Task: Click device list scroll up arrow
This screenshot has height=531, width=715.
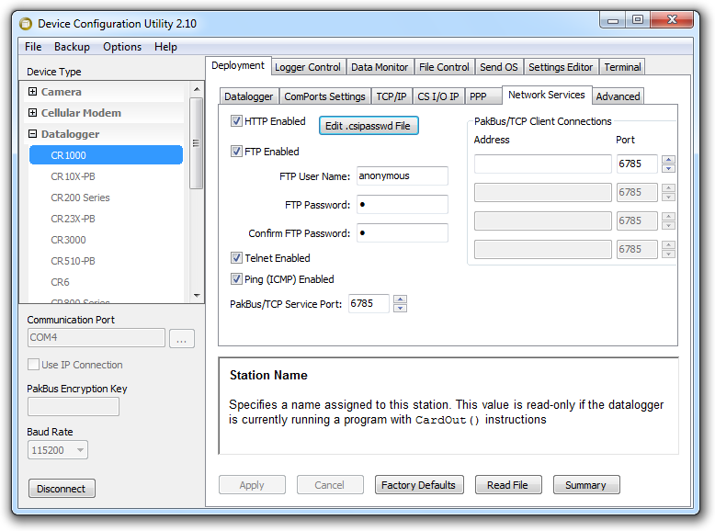Action: pyautogui.click(x=197, y=89)
